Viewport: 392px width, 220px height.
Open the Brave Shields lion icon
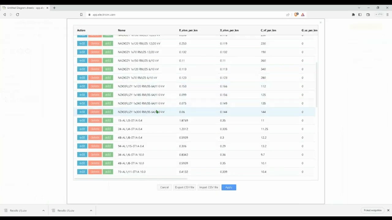pyautogui.click(x=296, y=14)
